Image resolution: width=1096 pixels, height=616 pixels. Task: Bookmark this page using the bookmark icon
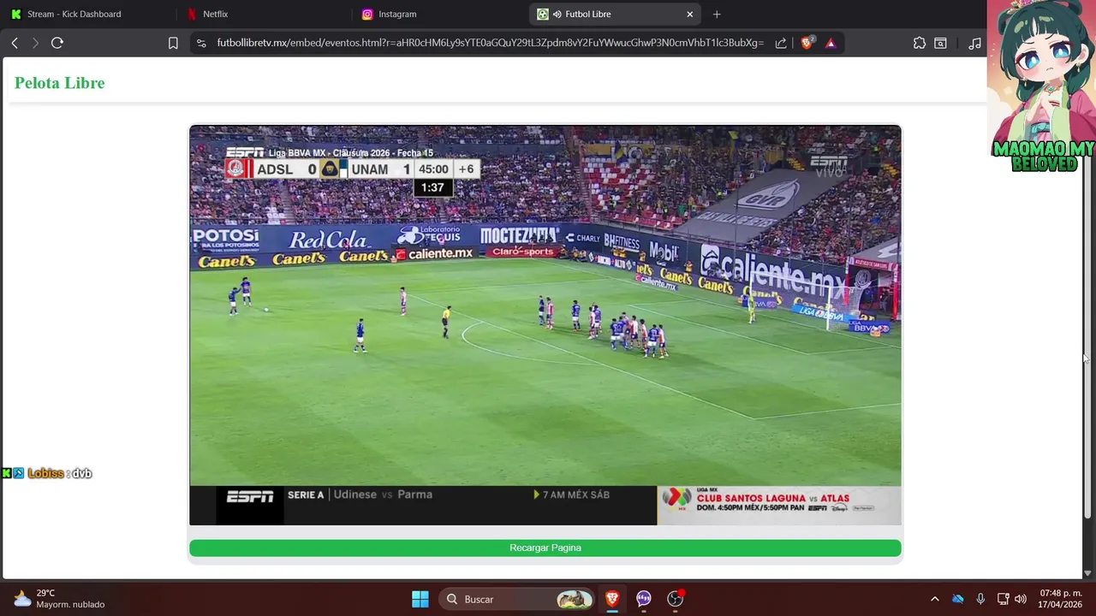(173, 43)
